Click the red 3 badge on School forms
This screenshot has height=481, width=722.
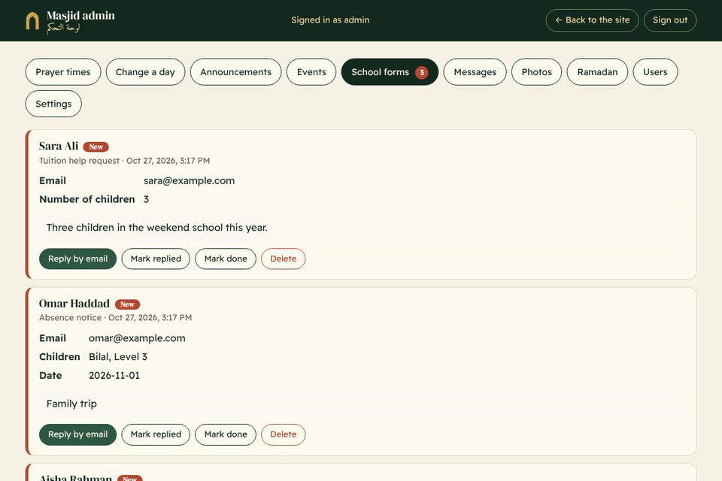421,72
